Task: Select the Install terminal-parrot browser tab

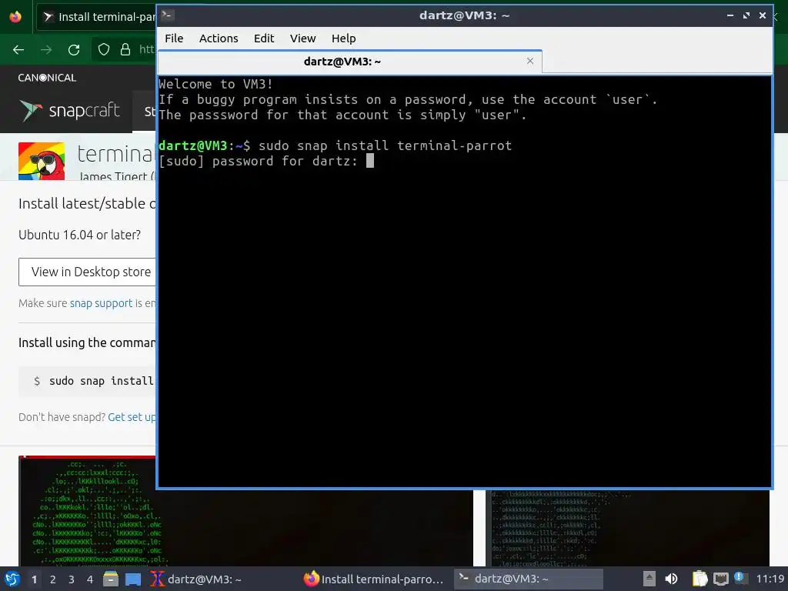Action: point(98,17)
